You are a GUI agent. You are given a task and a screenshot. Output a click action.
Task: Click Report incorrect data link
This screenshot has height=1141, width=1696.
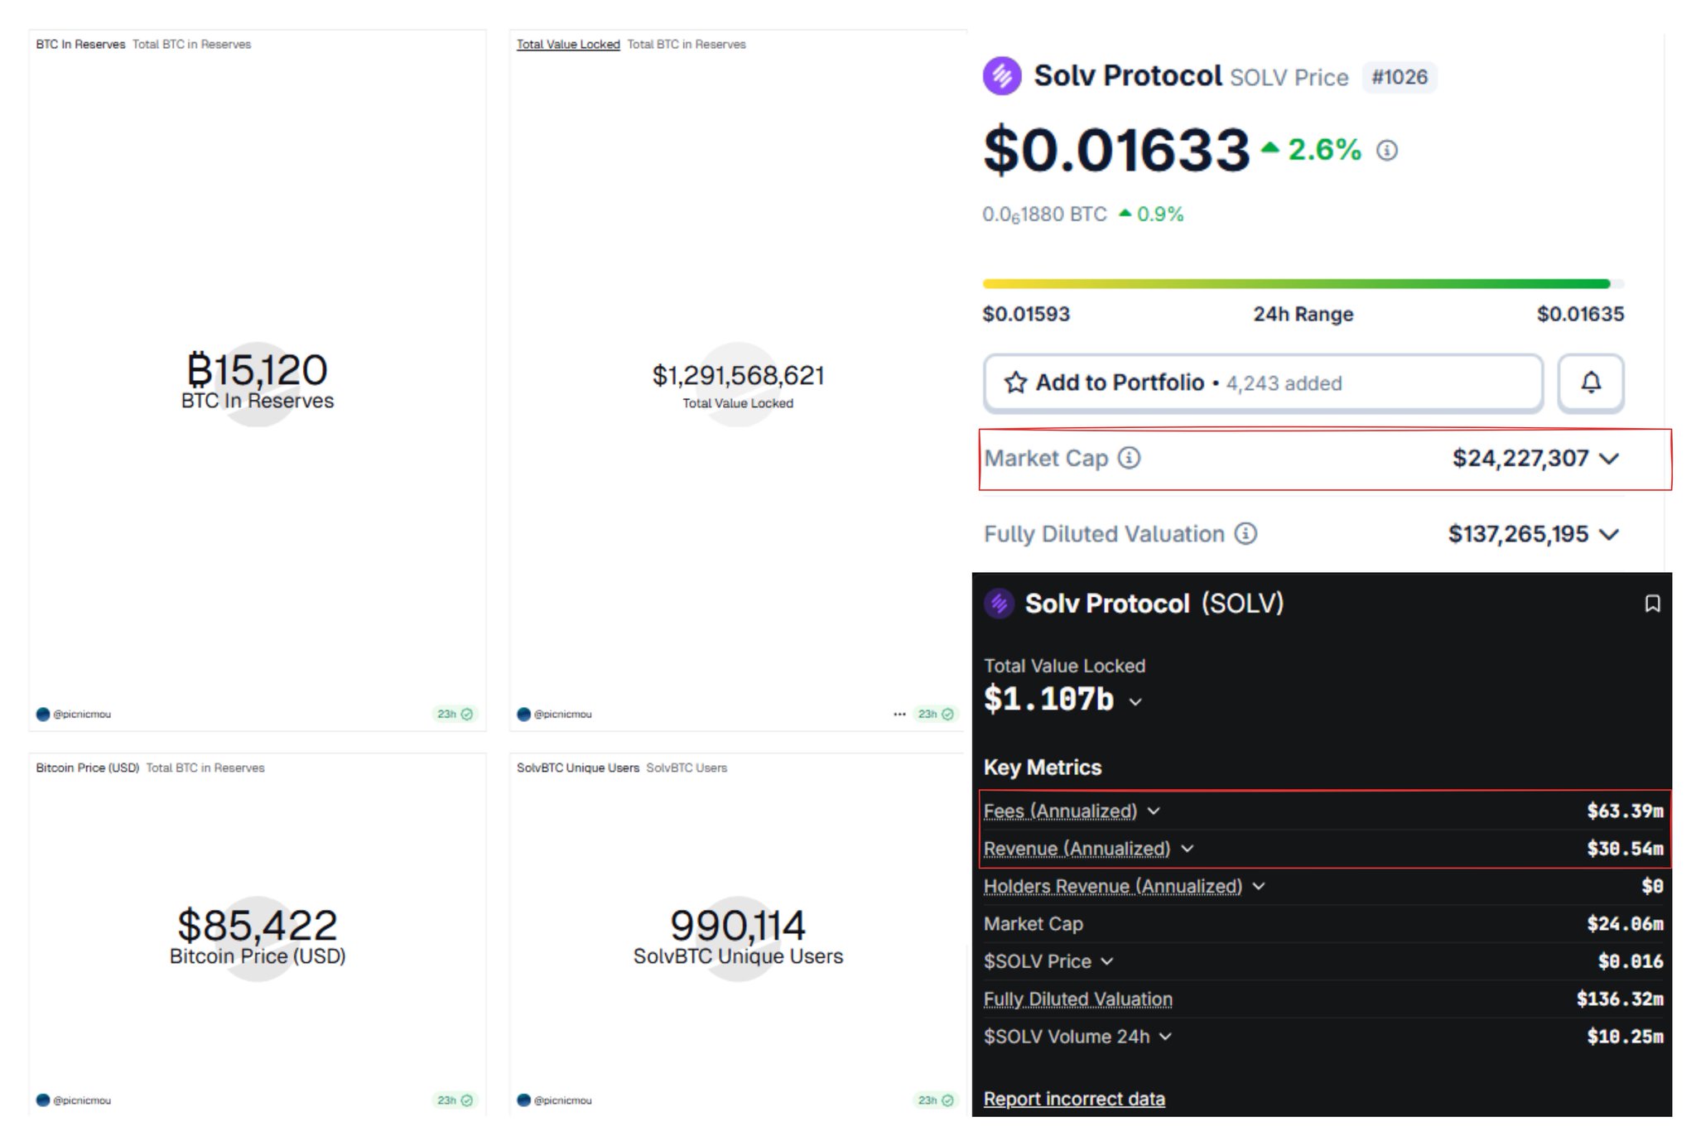1074,1099
